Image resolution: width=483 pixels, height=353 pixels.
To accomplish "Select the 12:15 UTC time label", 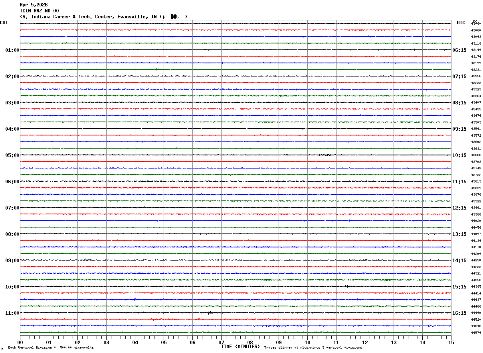I will [x=459, y=208].
